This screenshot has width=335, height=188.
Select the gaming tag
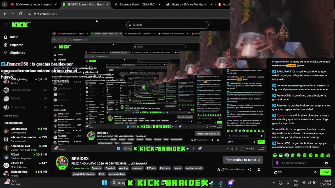pos(124,168)
